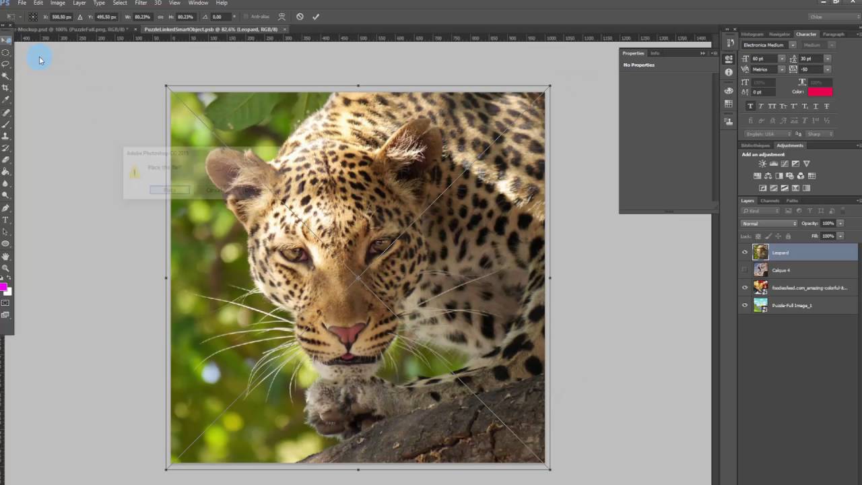Switch to warp mode icon in options bar
862x485 pixels.
tap(282, 17)
